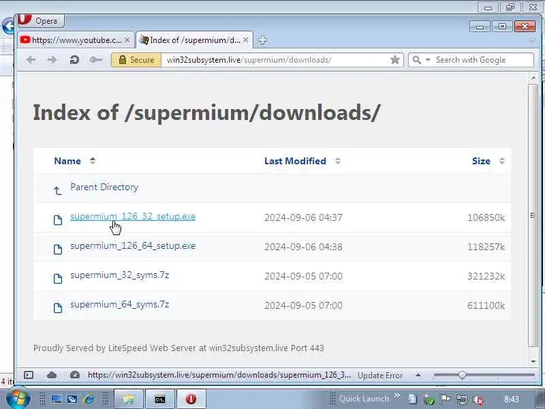545x409 pixels.
Task: Expand the Quick Launch chevron
Action: coord(396,395)
